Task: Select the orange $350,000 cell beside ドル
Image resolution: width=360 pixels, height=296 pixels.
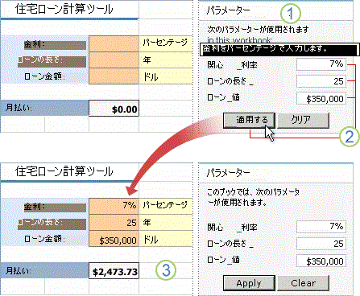Action: click(114, 239)
